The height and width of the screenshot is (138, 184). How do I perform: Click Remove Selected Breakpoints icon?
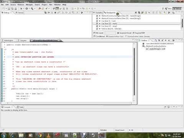click(136, 13)
